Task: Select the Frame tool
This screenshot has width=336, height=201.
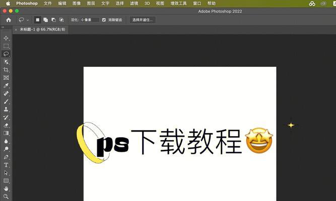Action: pos(6,77)
